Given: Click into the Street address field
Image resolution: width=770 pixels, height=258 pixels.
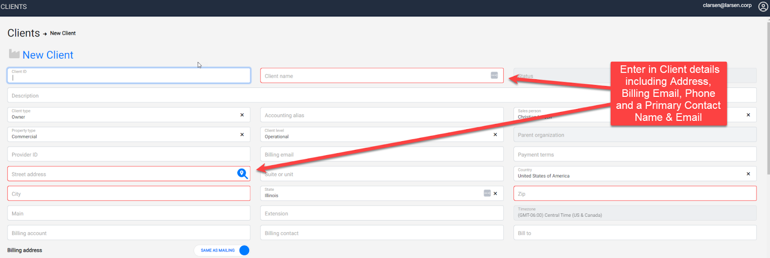Looking at the screenshot, I should 120,174.
